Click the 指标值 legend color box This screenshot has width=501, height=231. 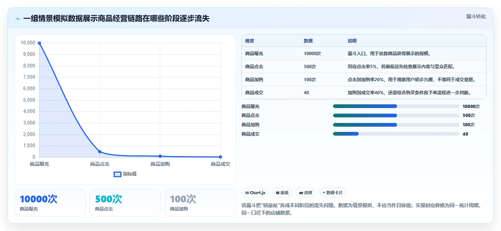pyautogui.click(x=117, y=174)
